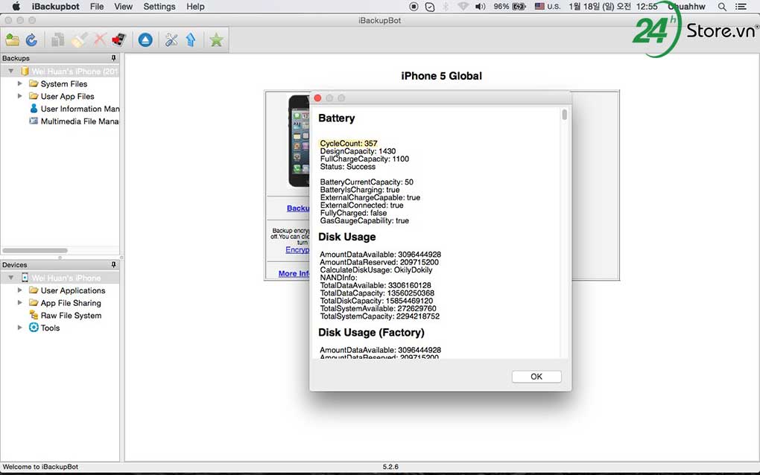Expand the User App Files folder
The width and height of the screenshot is (760, 475).
(20, 96)
